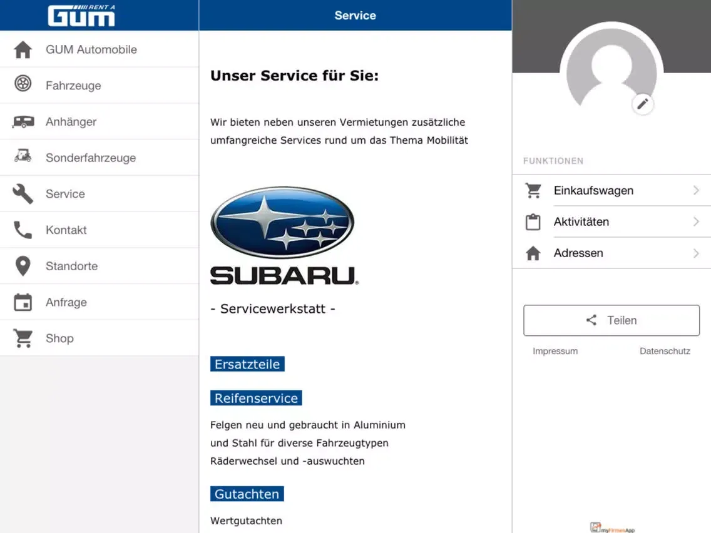711x533 pixels.
Task: Open Einkaufswagen in Funktionen list
Action: pyautogui.click(x=611, y=190)
